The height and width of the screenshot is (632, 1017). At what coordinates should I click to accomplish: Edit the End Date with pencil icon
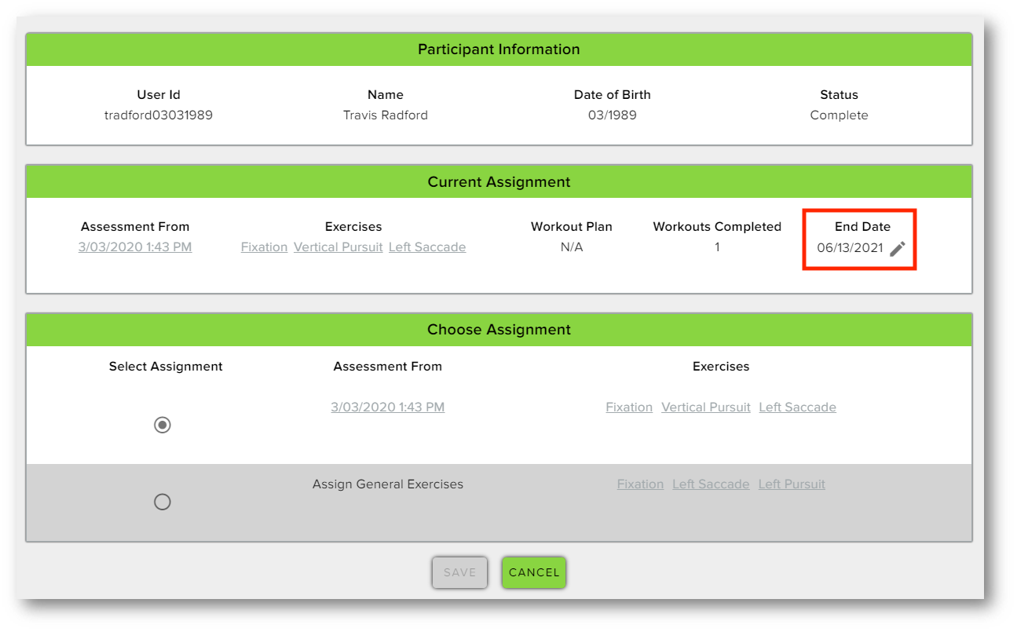pos(898,248)
